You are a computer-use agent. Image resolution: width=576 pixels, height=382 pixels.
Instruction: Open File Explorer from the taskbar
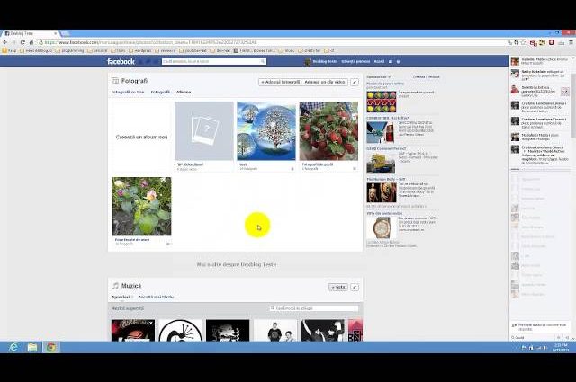[32, 347]
